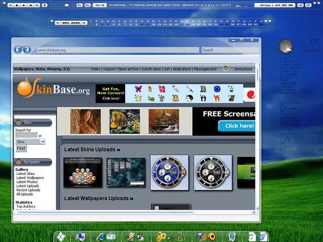This screenshot has height=242, width=323.
Task: Click the weather moon widget icon
Action: pyautogui.click(x=286, y=47)
